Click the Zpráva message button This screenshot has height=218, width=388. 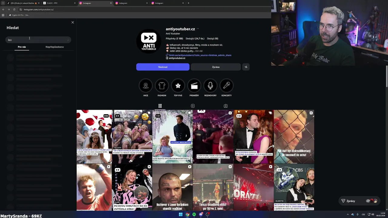(216, 67)
